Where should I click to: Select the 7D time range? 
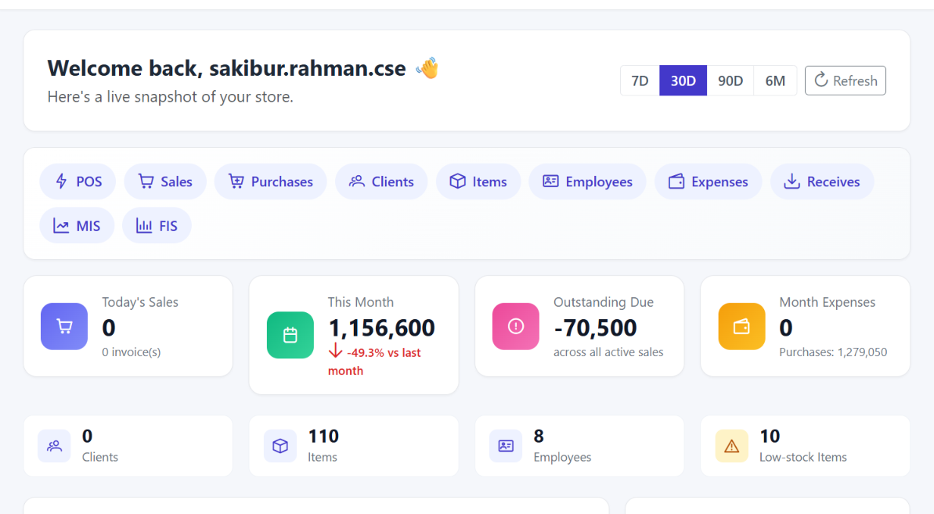[x=640, y=81]
